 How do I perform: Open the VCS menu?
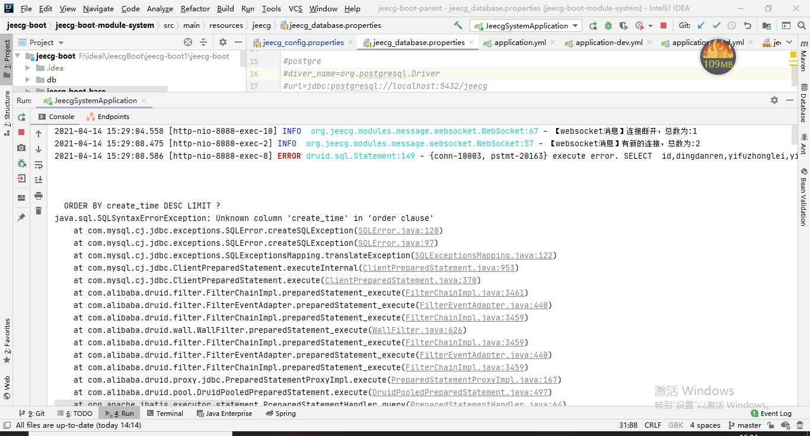(x=295, y=8)
